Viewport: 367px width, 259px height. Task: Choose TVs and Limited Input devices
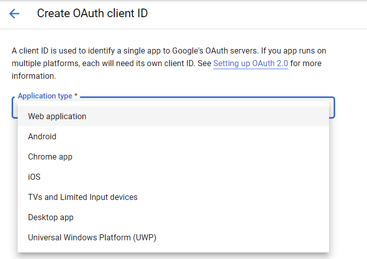(82, 197)
